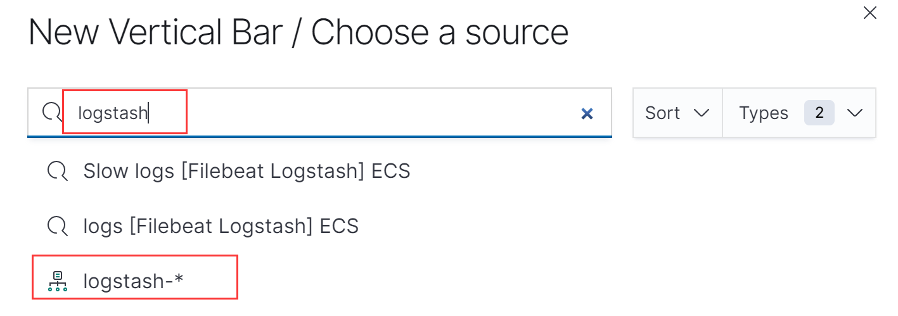Click the magnifier icon in search box
Screen dimensions: 898x316
pyautogui.click(x=52, y=113)
